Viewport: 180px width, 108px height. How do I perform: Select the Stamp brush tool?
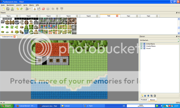tap(35, 9)
